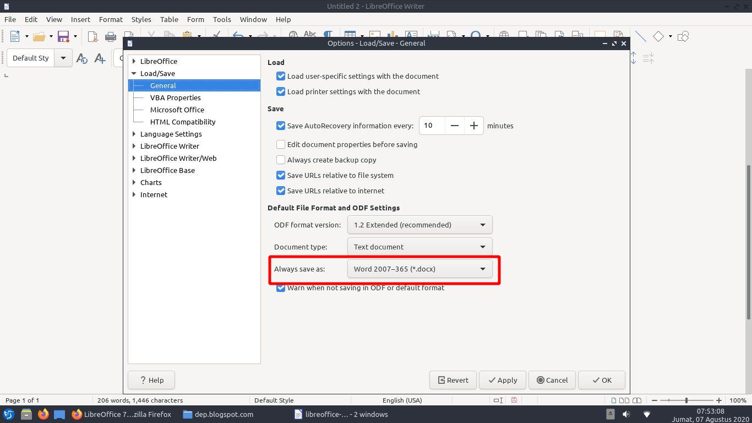Screen dimensions: 752x423
Task: Increase AutoRecovery minutes with plus button
Action: [x=473, y=126]
